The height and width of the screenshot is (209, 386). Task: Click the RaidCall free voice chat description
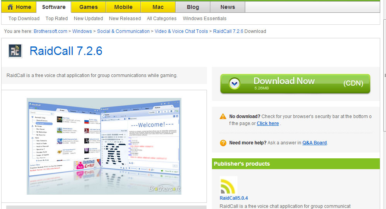coord(92,75)
